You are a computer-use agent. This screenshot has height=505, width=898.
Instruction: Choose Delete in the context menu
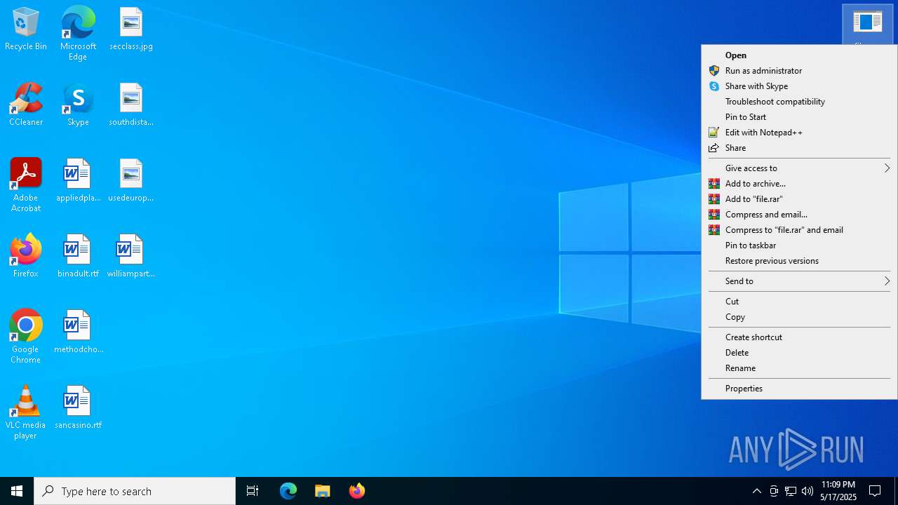(799, 353)
